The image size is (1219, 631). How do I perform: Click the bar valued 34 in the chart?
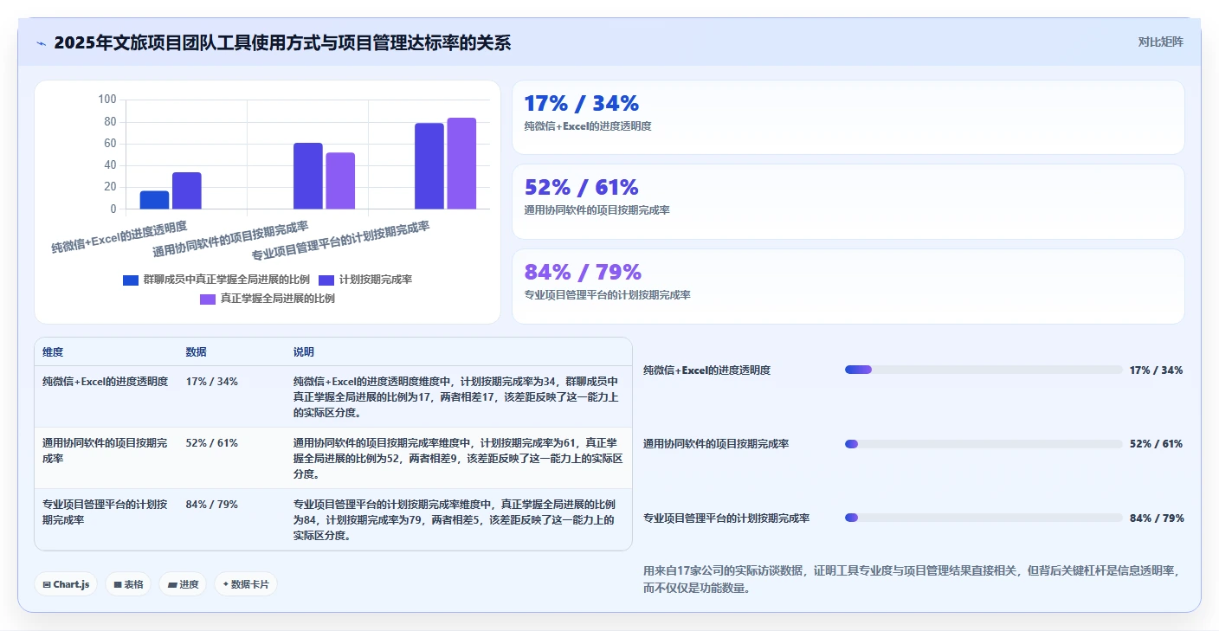click(187, 190)
